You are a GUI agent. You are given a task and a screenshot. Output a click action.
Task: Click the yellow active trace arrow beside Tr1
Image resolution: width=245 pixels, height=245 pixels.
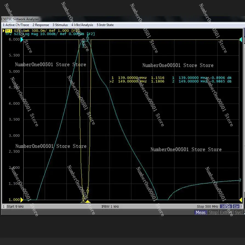coord(4,31)
